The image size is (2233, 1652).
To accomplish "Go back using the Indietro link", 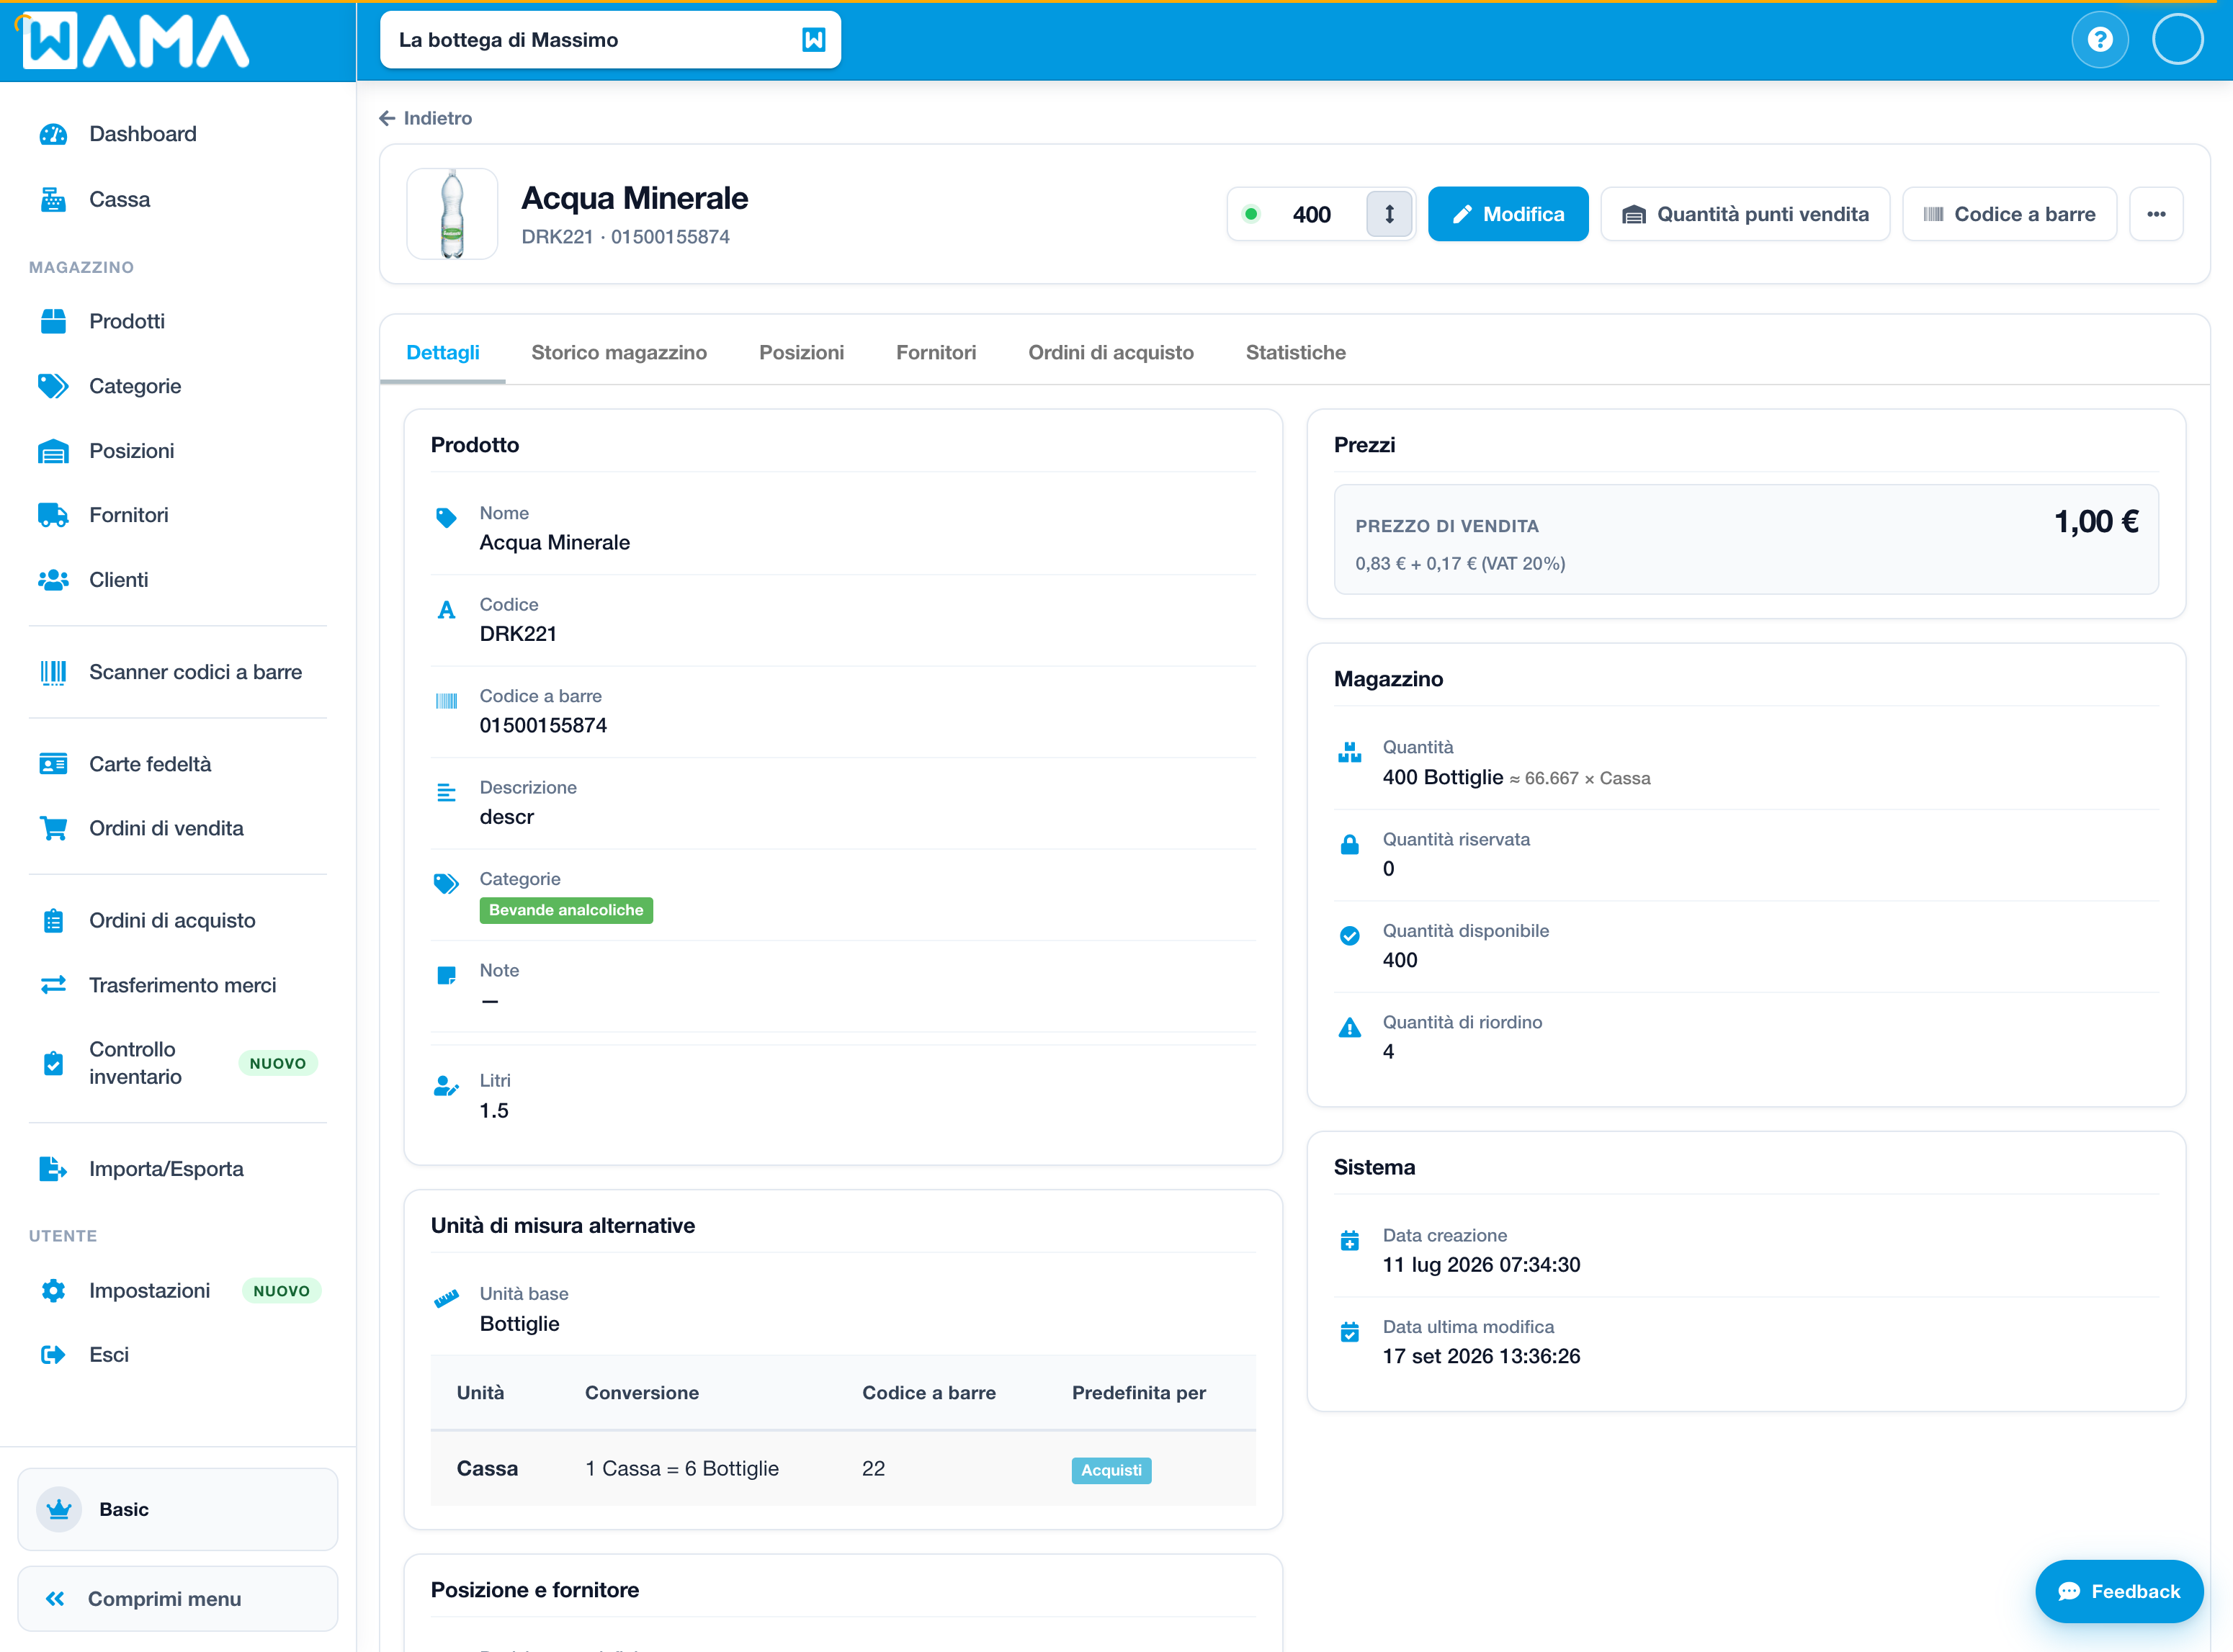I will point(426,118).
